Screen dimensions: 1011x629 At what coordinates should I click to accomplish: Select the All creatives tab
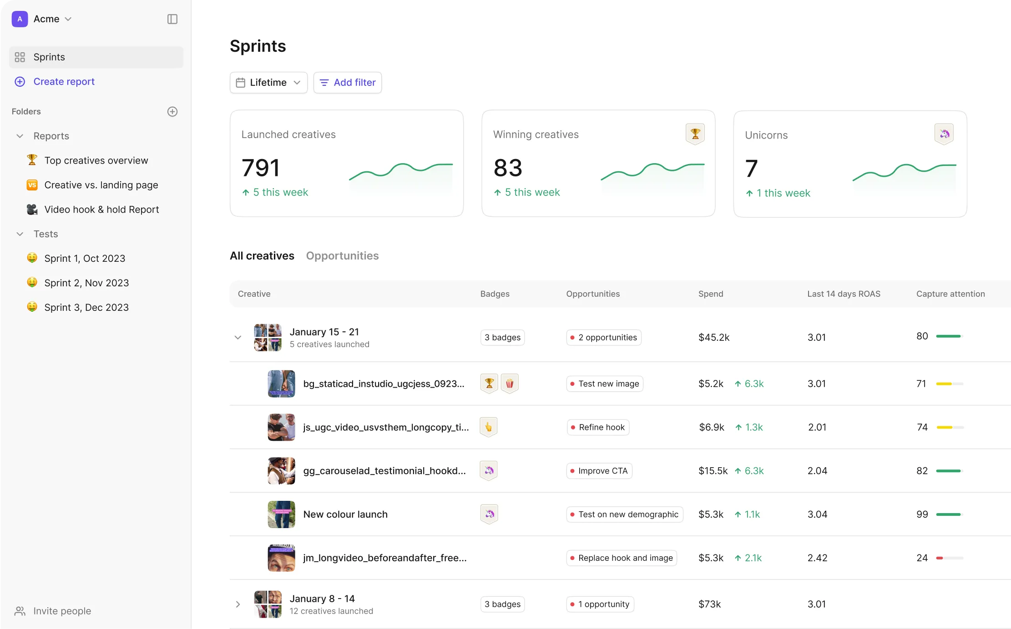click(262, 256)
